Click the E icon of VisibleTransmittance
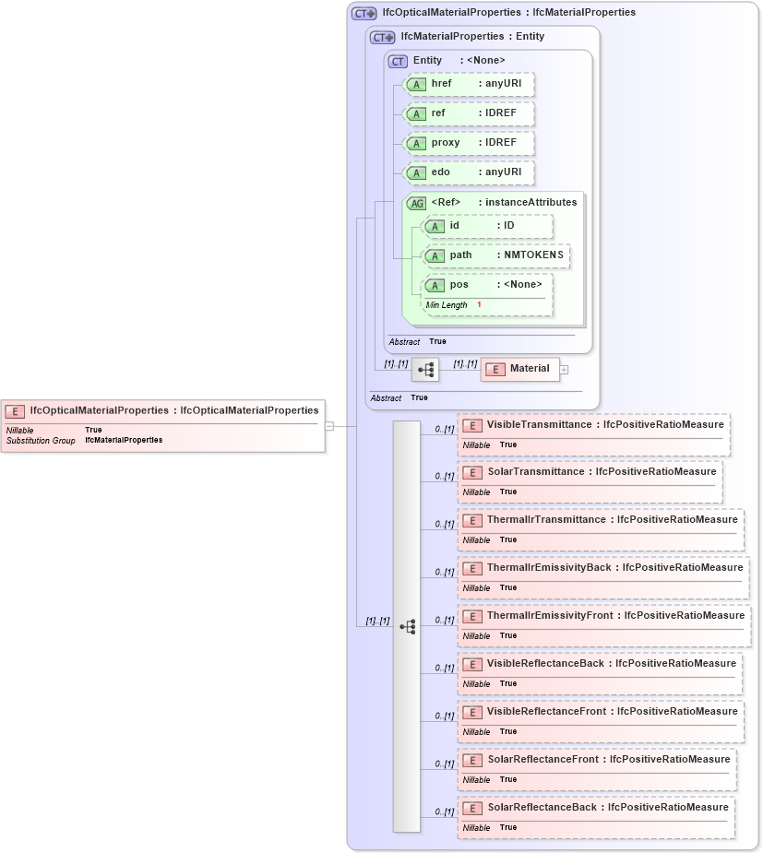The height and width of the screenshot is (853, 763). point(472,425)
